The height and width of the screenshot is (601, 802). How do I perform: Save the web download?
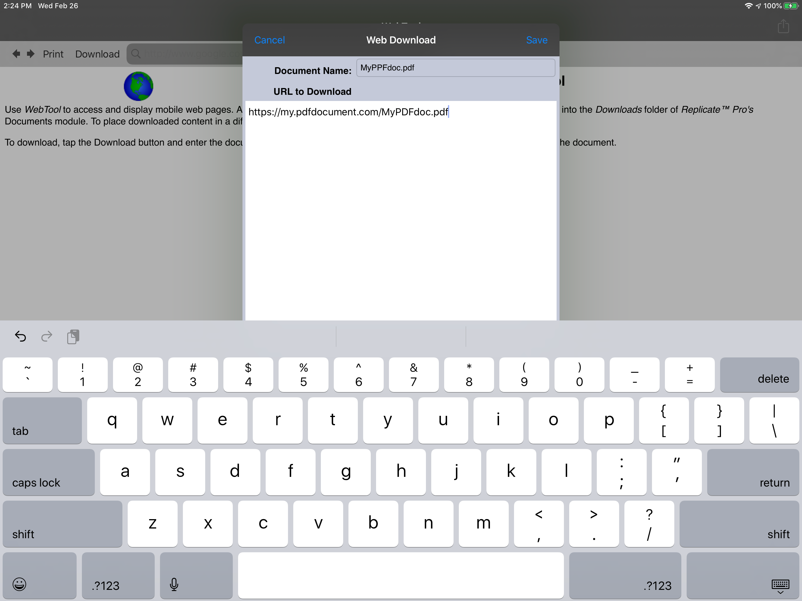coord(536,40)
